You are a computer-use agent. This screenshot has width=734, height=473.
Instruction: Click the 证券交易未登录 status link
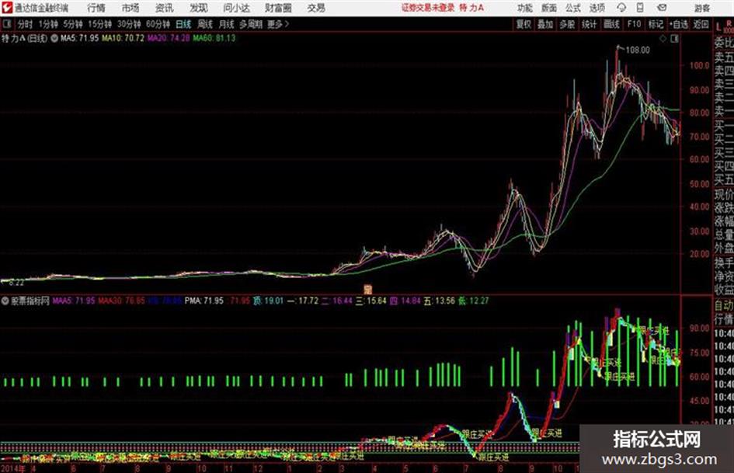pos(428,8)
